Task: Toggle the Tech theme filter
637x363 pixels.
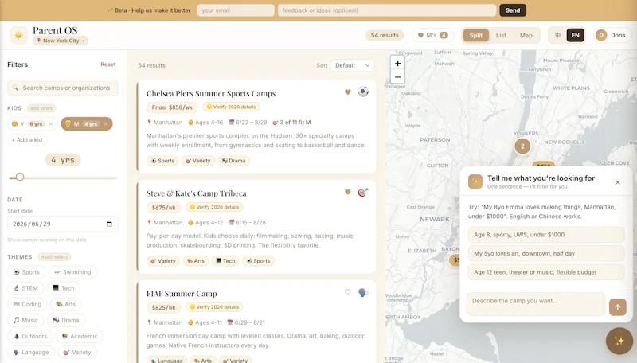Action: click(64, 288)
